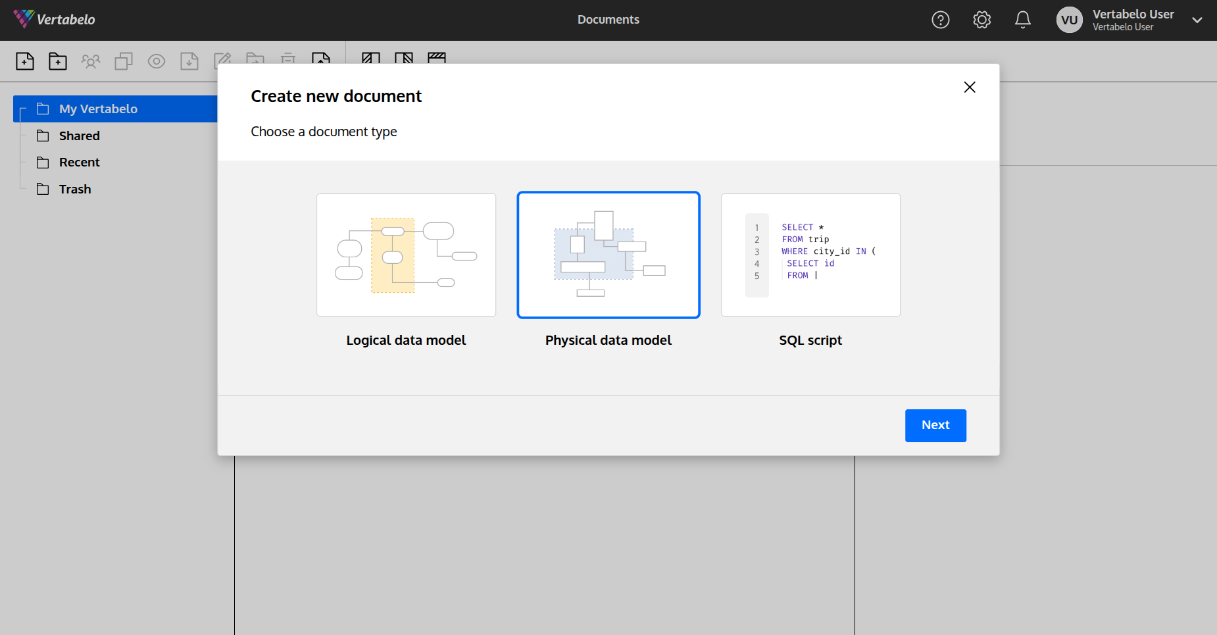The width and height of the screenshot is (1217, 635).
Task: Open the share document icon
Action: (91, 61)
